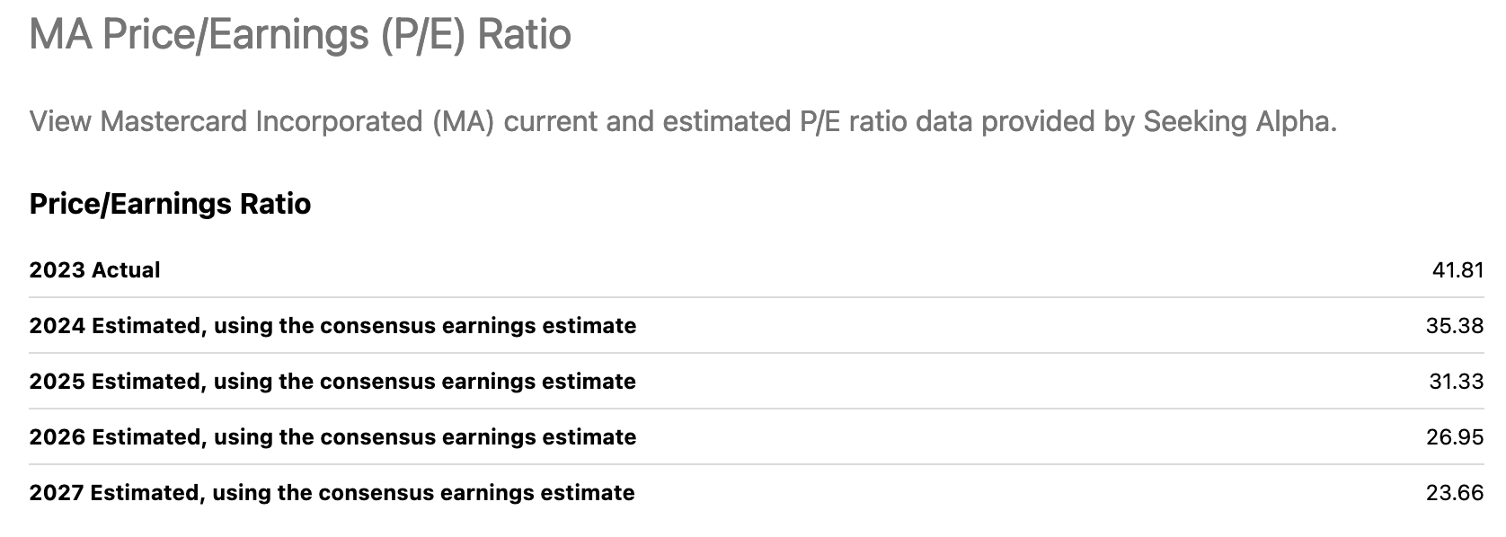This screenshot has width=1506, height=537.
Task: Click the 23.66 P/E value
Action: coord(1454,493)
